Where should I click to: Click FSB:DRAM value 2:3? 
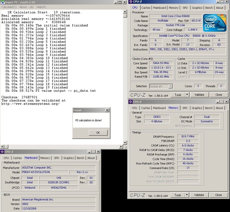tap(188, 141)
